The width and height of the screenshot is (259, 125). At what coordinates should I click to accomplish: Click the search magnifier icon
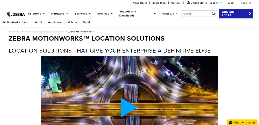(x=213, y=14)
